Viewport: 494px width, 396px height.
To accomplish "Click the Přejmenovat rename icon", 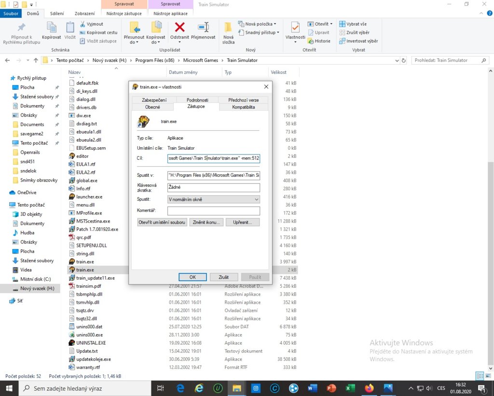I will pyautogui.click(x=203, y=28).
